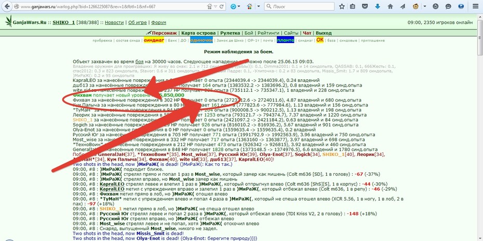Select Выход in the main menu
Viewport: 483px width, 241px height.
[x=324, y=33]
